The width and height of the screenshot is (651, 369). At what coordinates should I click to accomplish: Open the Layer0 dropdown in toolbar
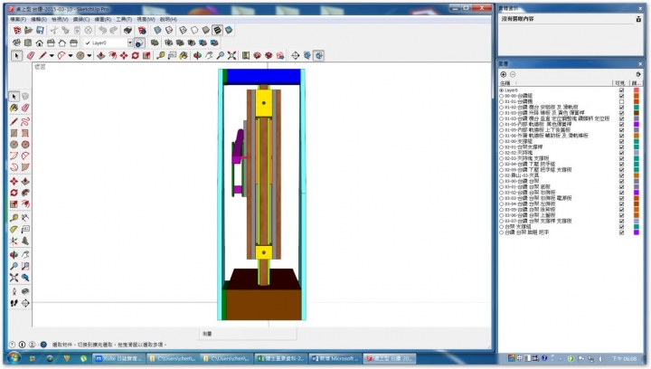[129, 43]
